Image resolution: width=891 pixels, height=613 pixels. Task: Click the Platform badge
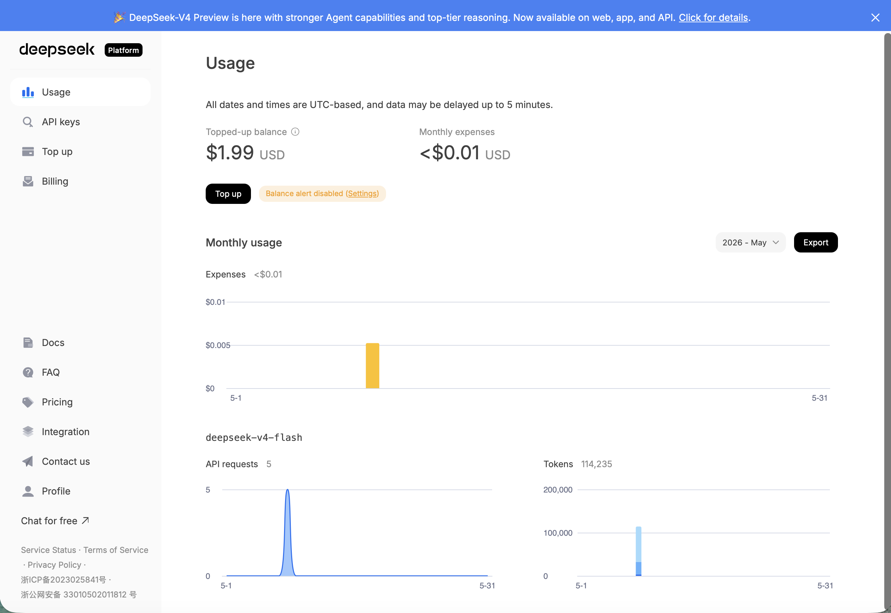click(x=123, y=50)
